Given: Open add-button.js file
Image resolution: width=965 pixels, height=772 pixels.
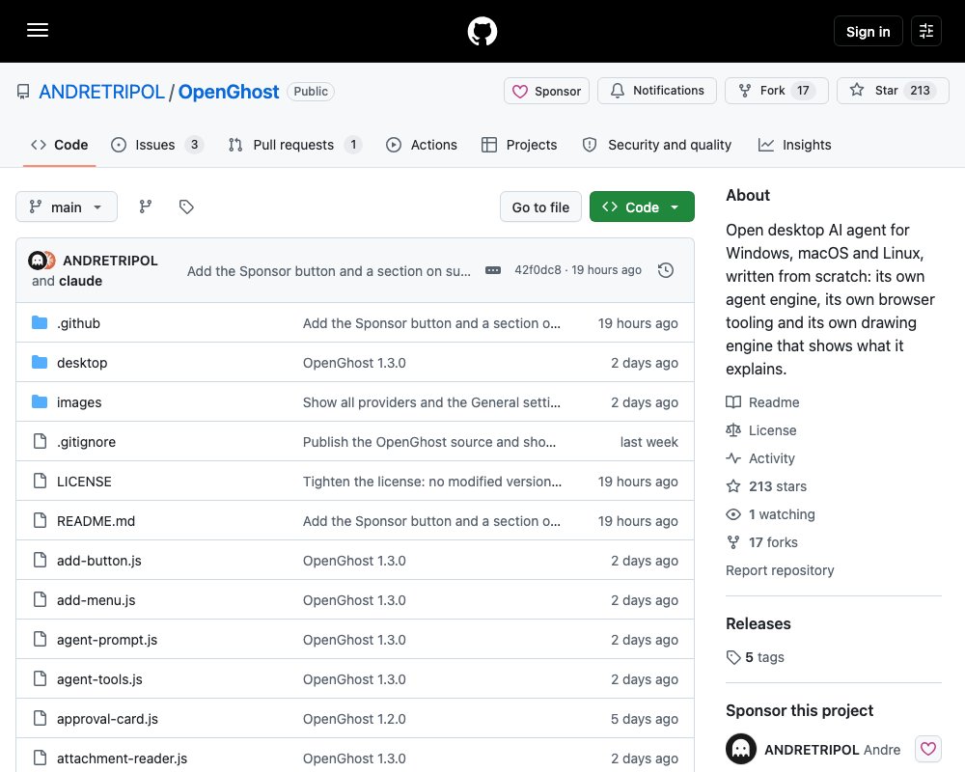Looking at the screenshot, I should tap(99, 561).
